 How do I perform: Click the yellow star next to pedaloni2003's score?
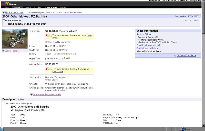(x=64, y=59)
